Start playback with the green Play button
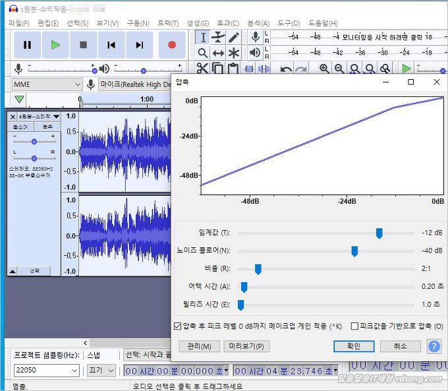The width and height of the screenshot is (448, 391). pyautogui.click(x=55, y=45)
